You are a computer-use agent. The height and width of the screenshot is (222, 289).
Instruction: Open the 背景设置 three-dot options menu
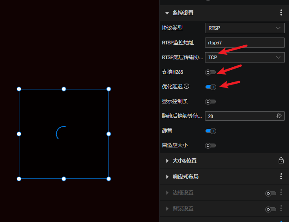[281, 209]
